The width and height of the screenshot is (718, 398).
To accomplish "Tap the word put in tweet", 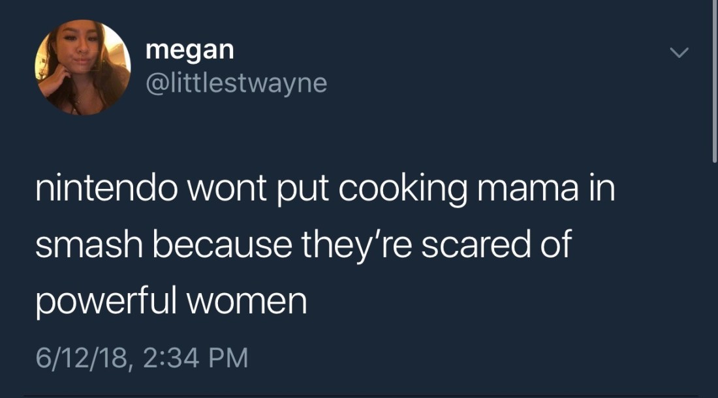I will (x=303, y=190).
